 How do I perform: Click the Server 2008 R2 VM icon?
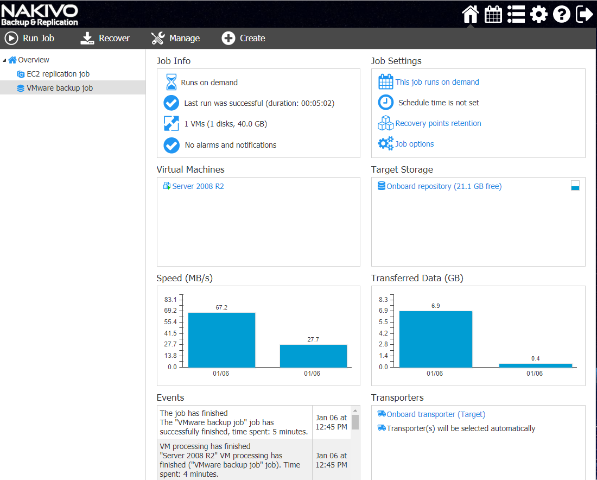pyautogui.click(x=167, y=186)
